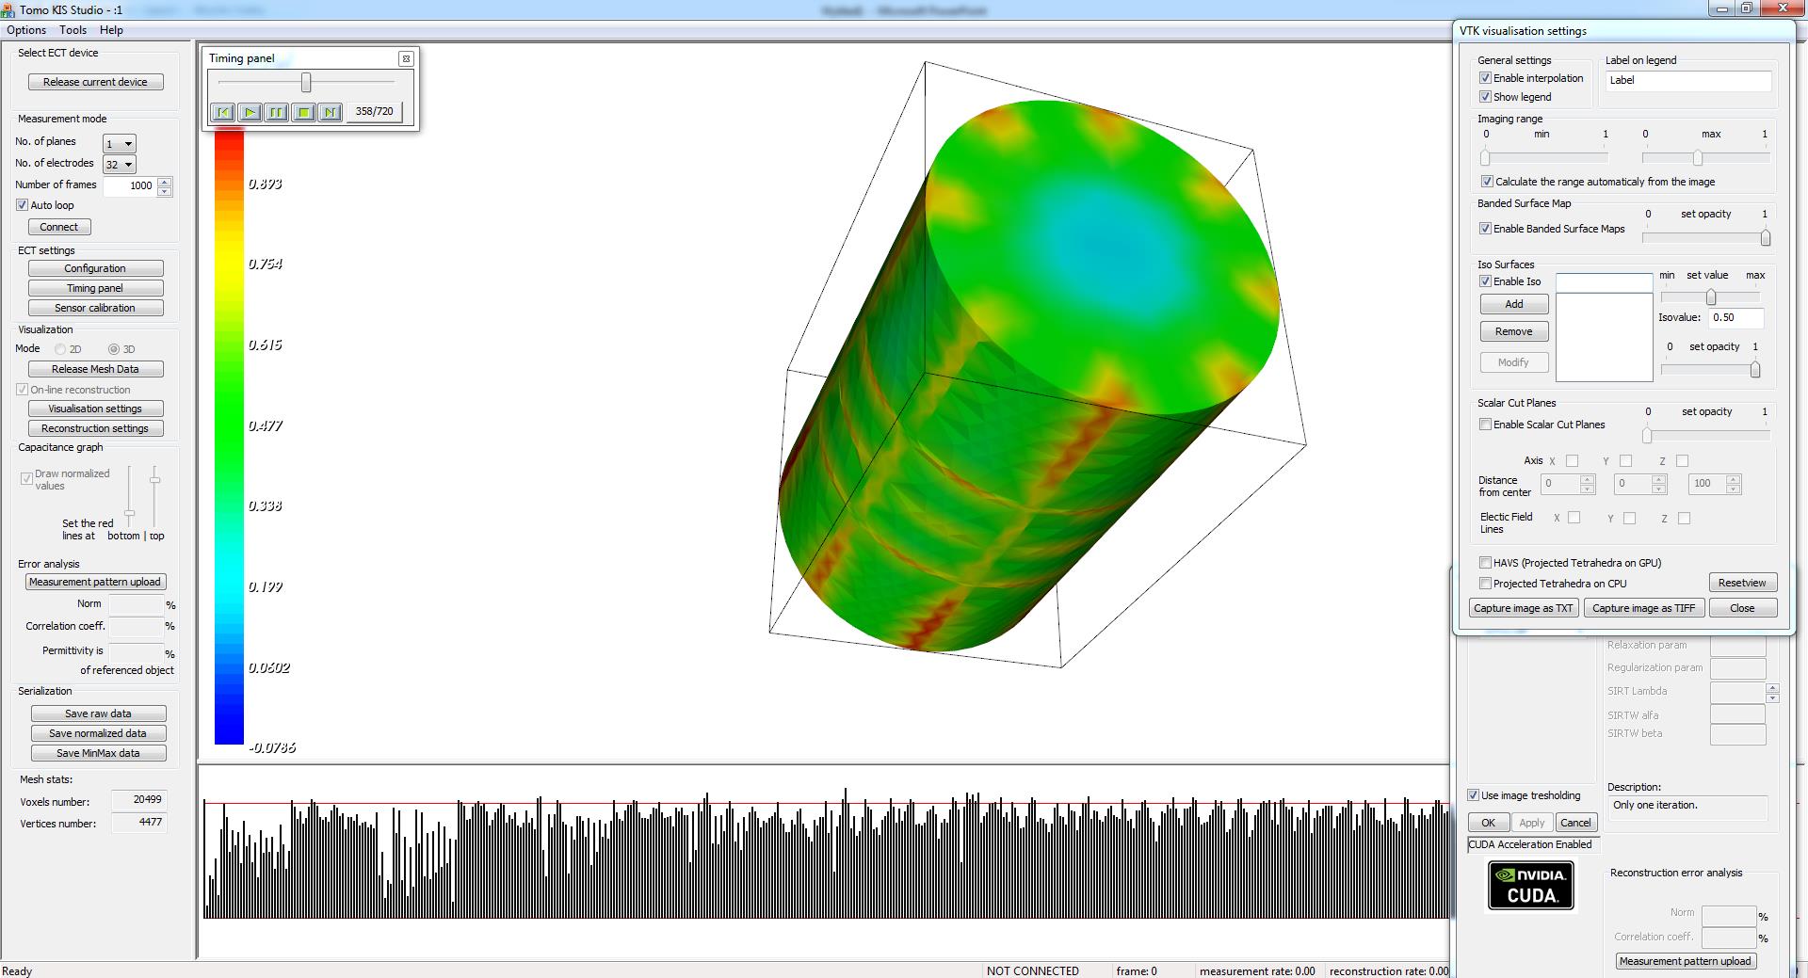This screenshot has height=978, width=1808.
Task: Click Release Mesh Data button
Action: [95, 369]
